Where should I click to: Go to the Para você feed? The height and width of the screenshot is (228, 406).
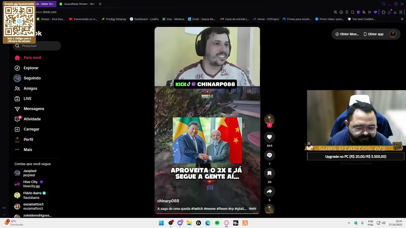point(28,58)
